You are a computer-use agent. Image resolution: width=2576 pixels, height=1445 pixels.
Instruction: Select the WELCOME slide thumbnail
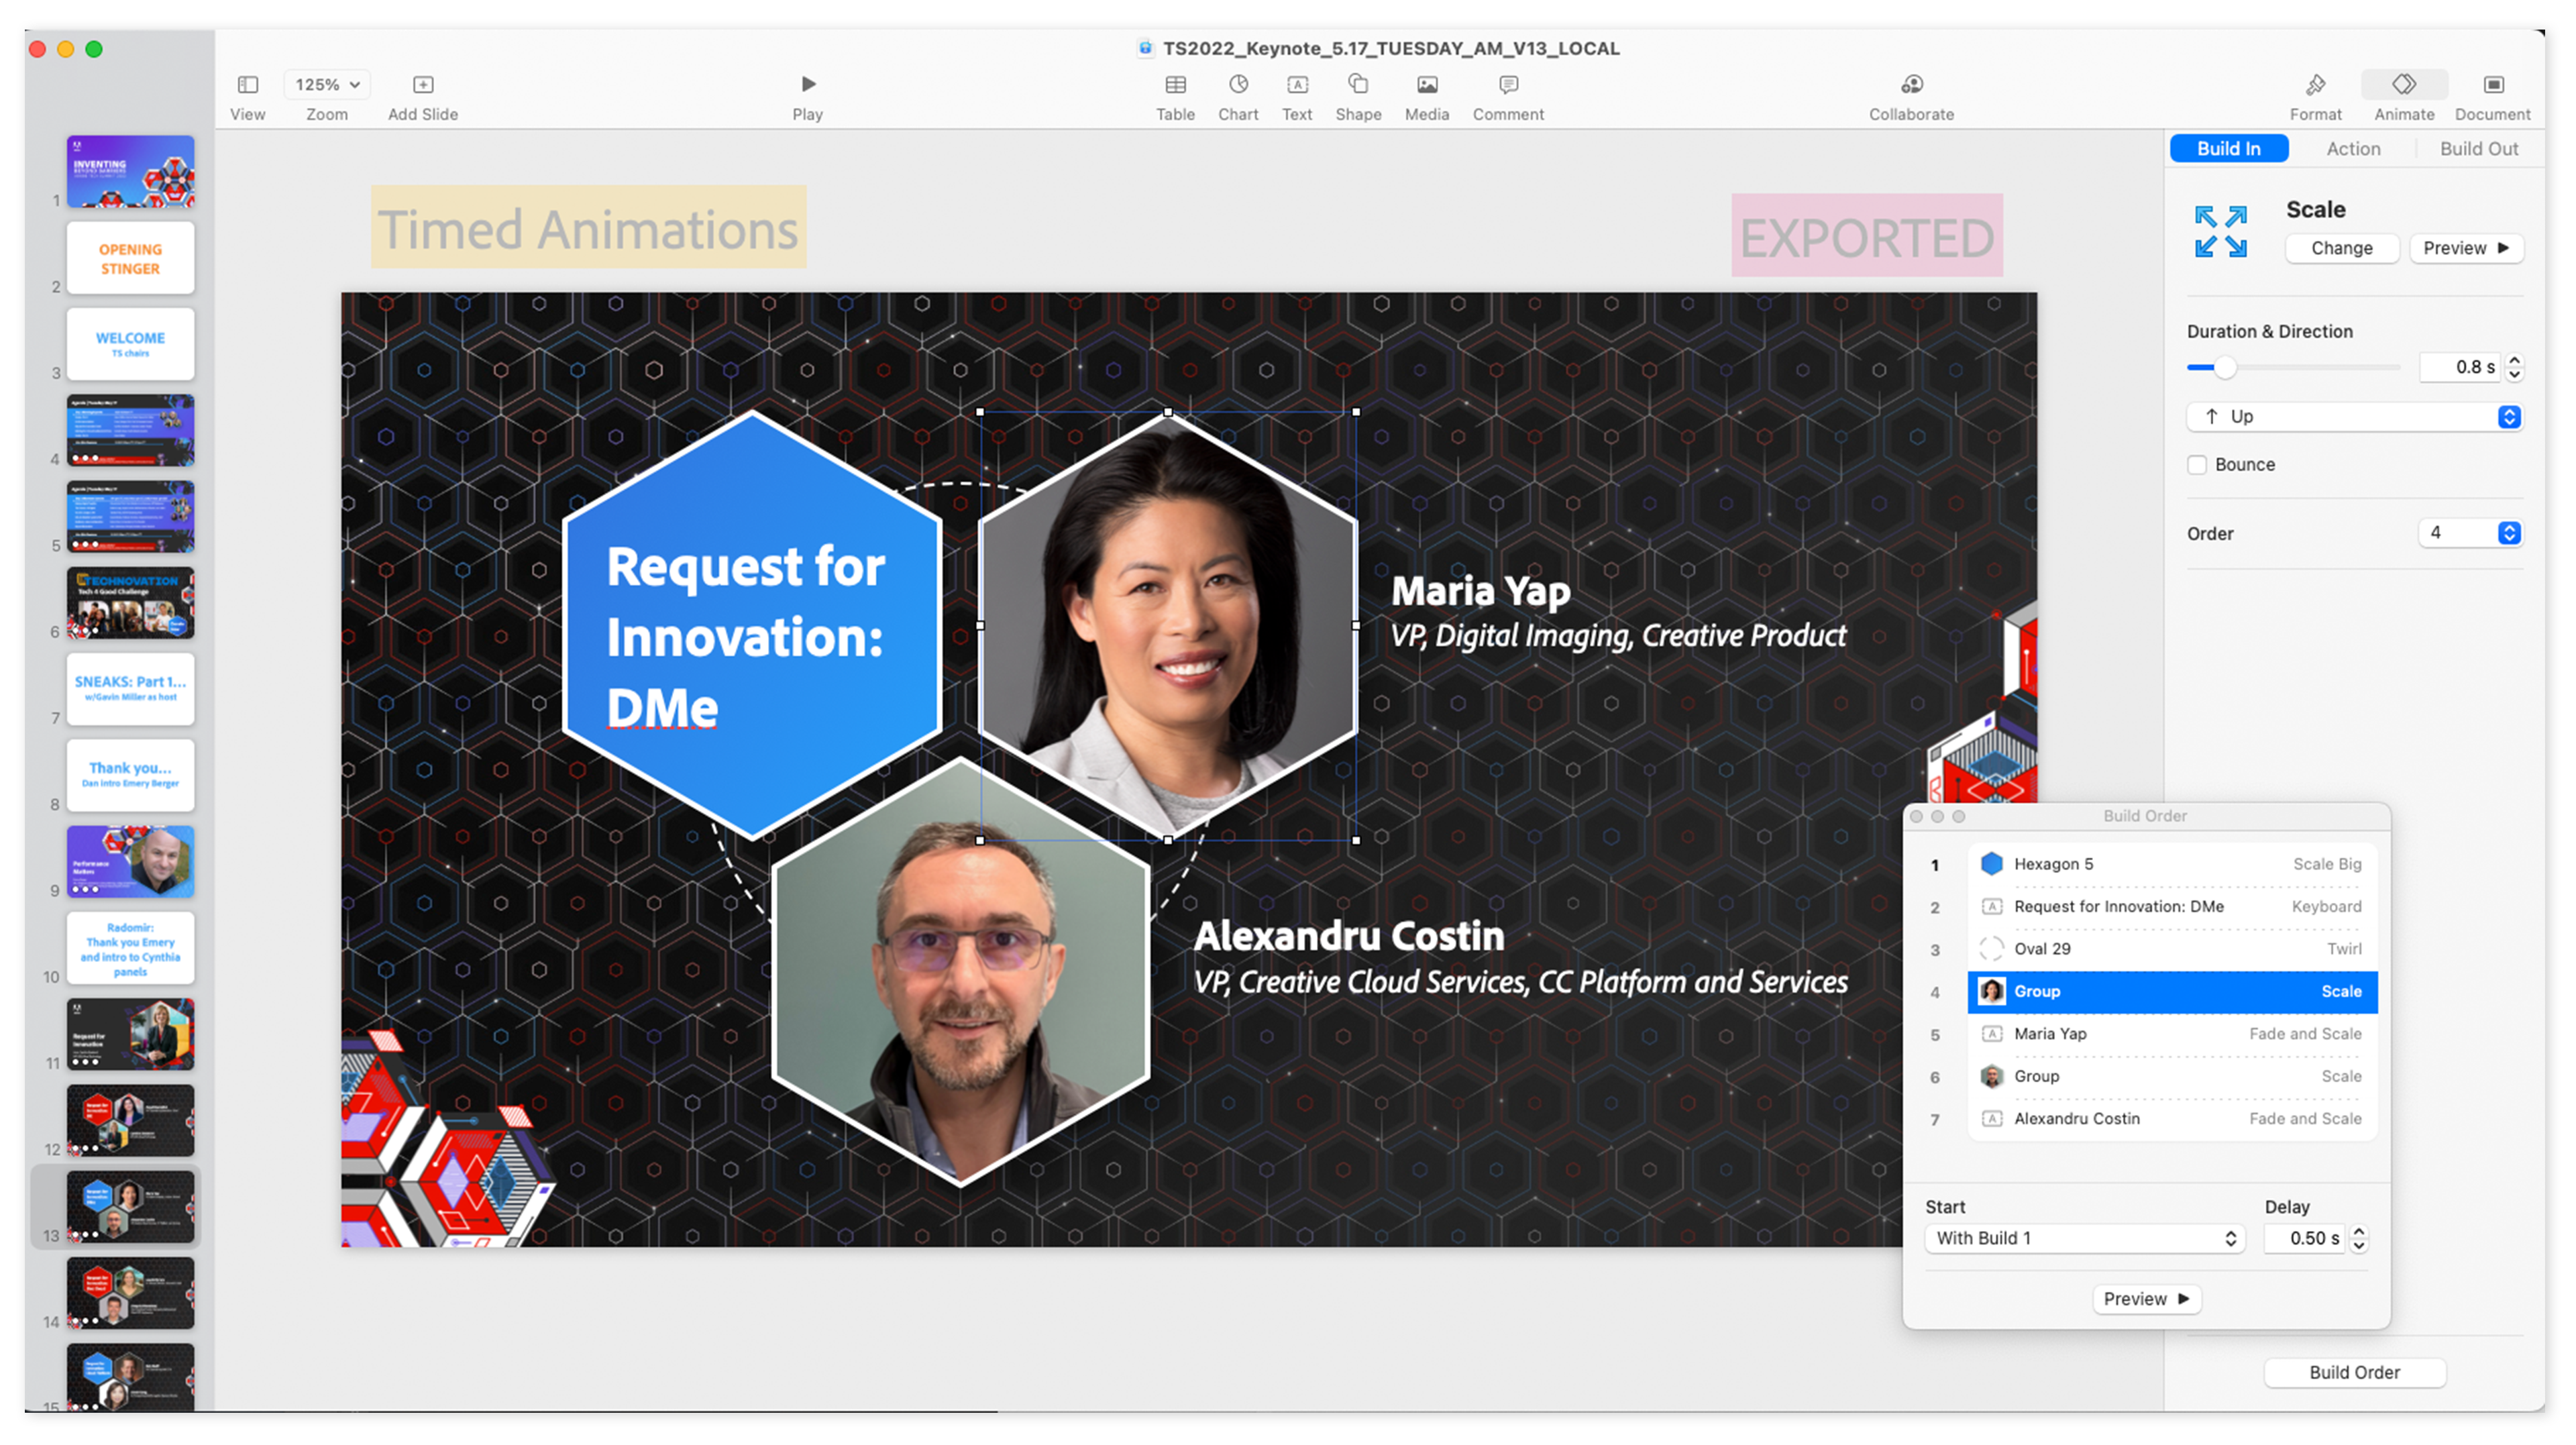(x=130, y=344)
